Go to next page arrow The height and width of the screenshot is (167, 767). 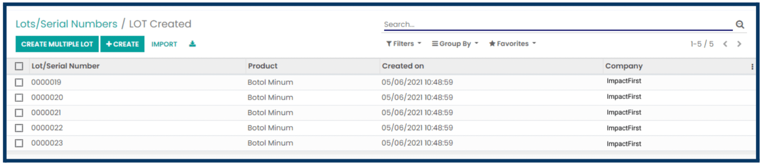pyautogui.click(x=739, y=44)
